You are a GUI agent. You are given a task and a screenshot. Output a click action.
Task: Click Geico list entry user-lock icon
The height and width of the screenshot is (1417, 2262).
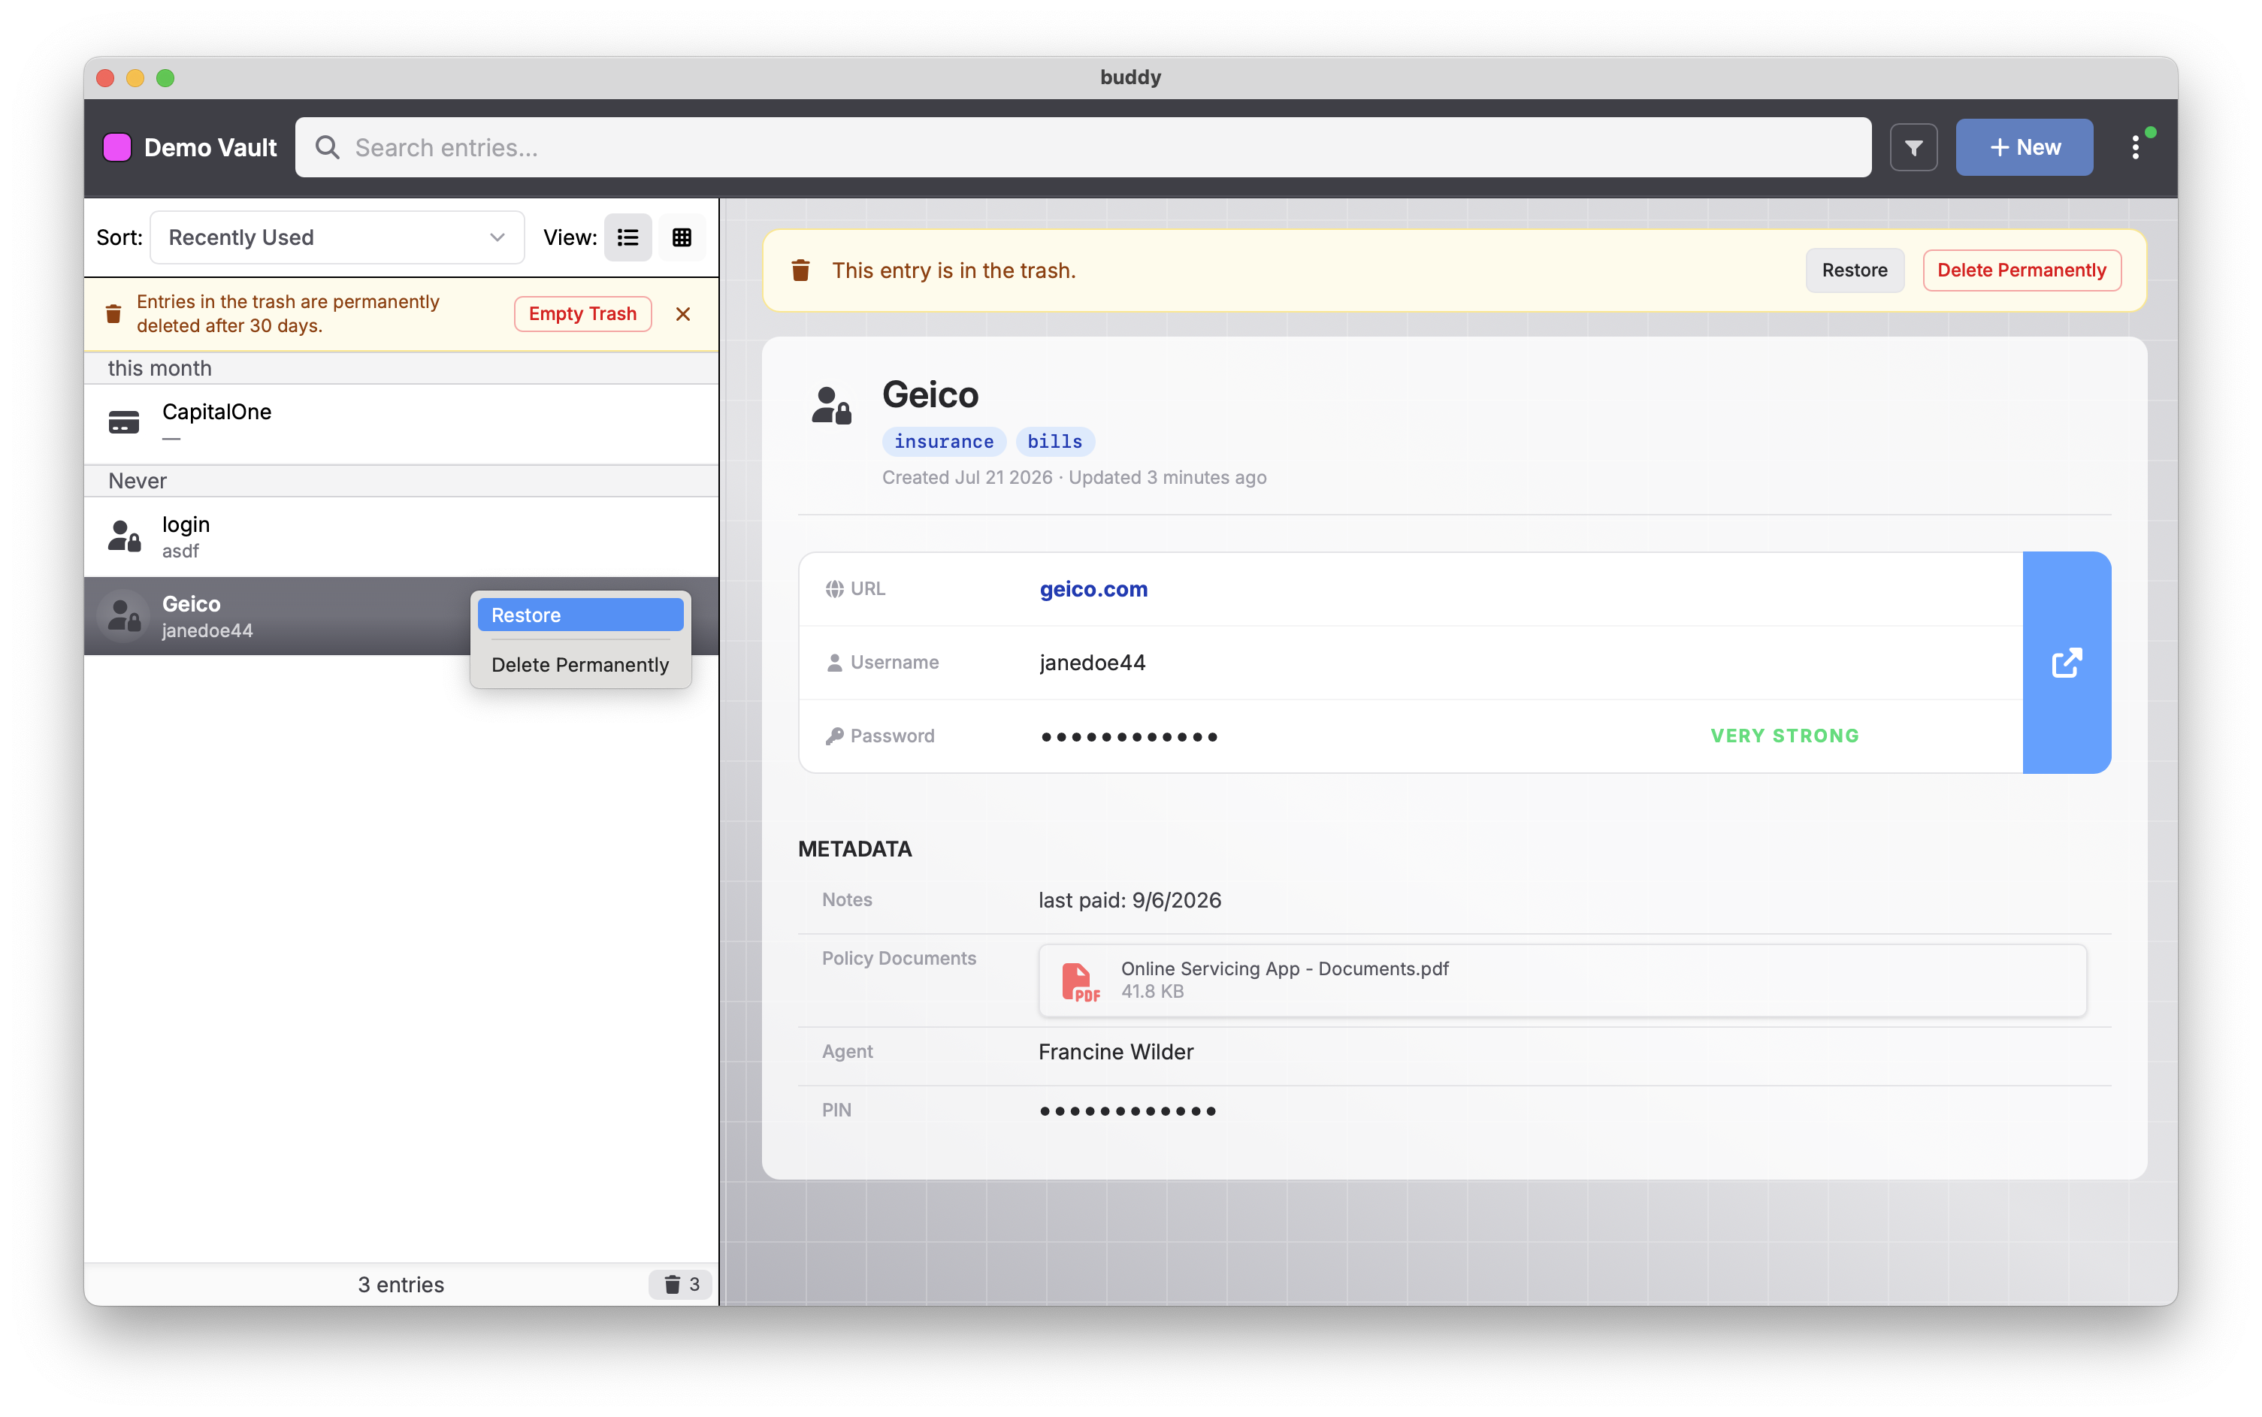(x=124, y=616)
